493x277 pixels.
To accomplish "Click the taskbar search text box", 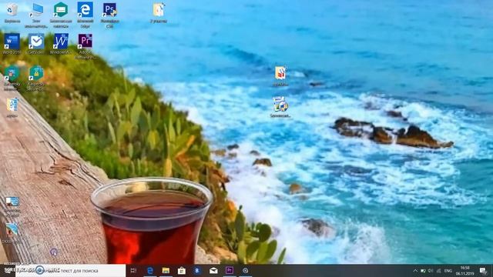I will 71,270.
